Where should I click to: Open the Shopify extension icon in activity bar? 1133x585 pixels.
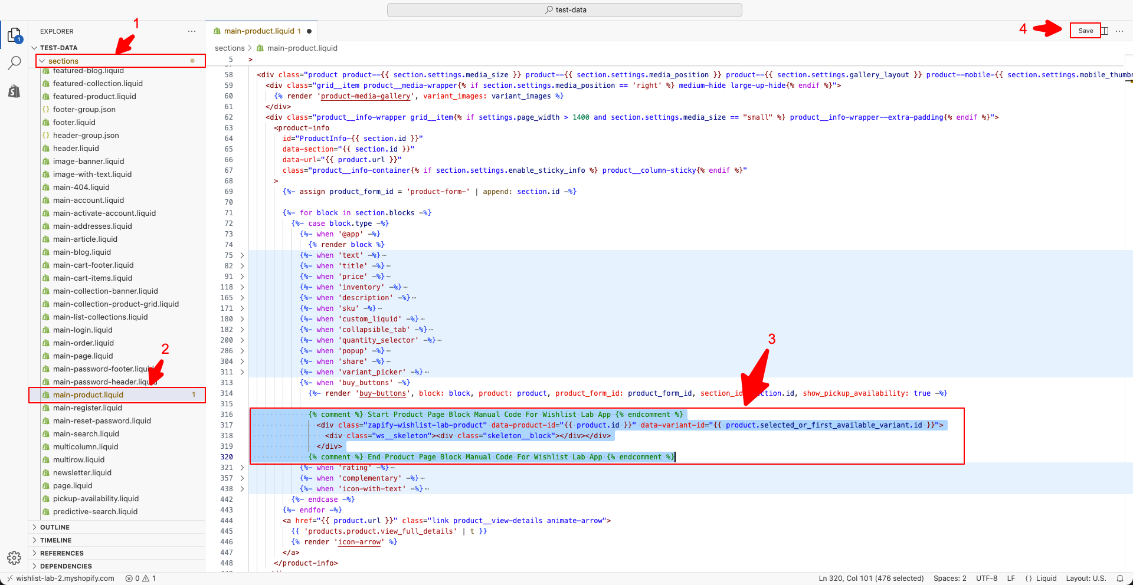[14, 91]
